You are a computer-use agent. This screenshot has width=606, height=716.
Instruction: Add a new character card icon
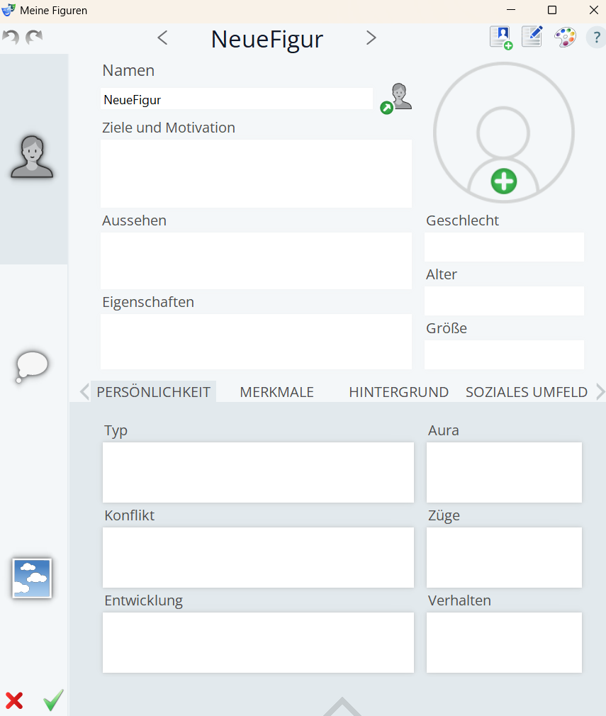[x=501, y=38]
